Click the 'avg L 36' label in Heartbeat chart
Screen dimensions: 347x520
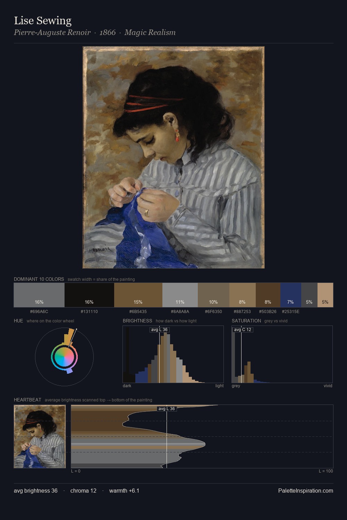[167, 409]
